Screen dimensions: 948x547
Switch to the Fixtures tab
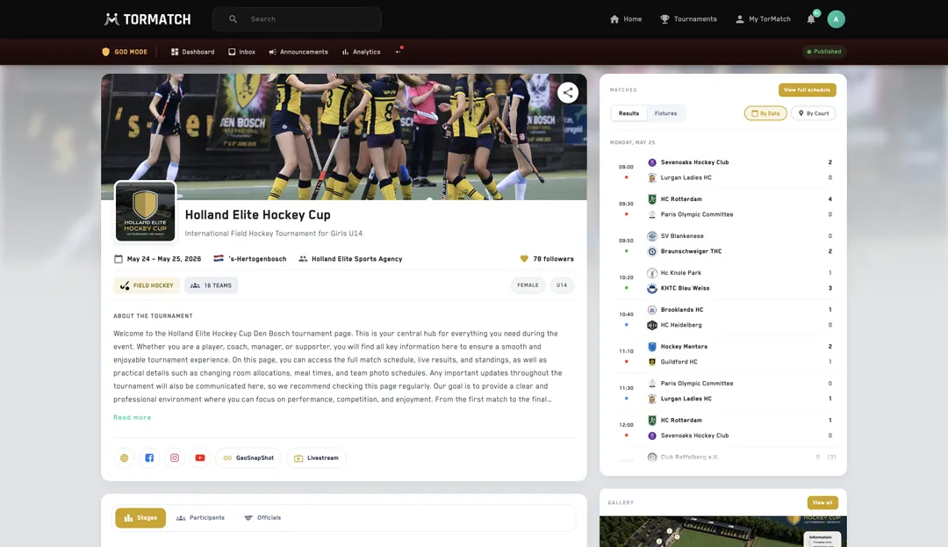[x=665, y=113]
